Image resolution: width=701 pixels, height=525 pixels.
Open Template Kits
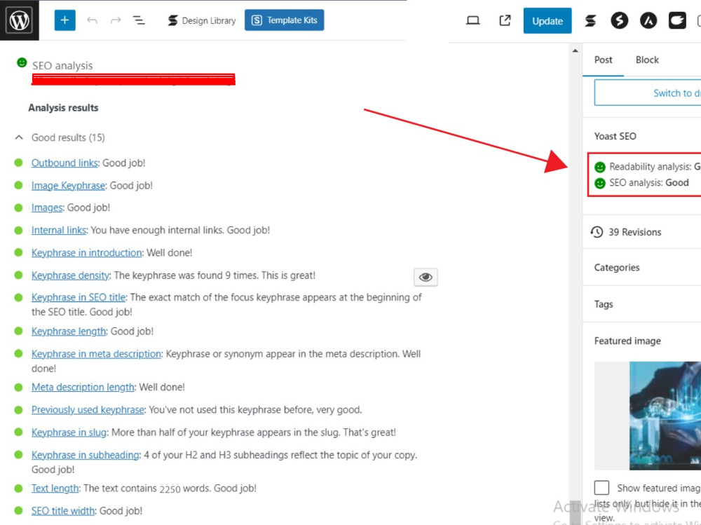click(285, 20)
